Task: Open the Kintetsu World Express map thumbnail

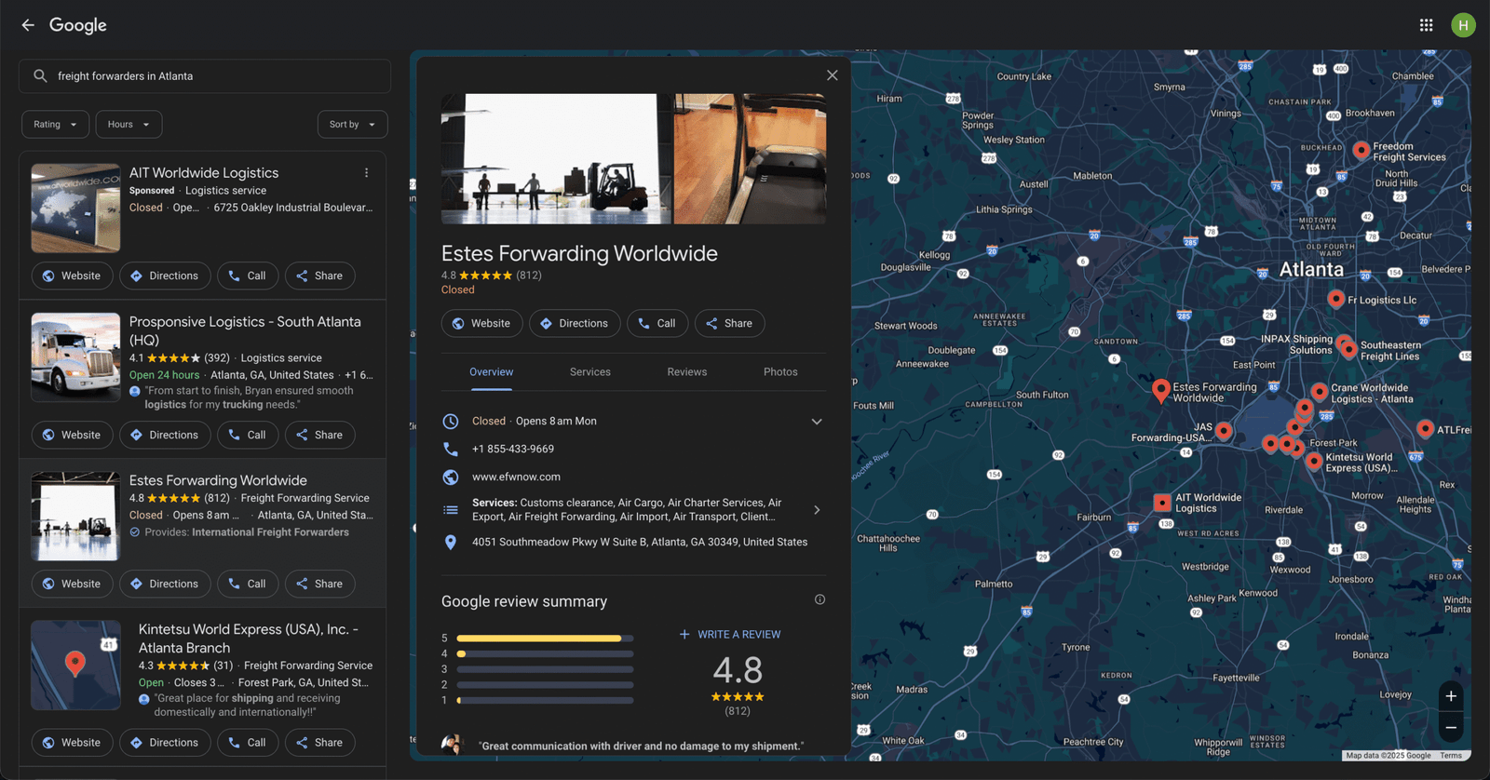Action: point(75,666)
